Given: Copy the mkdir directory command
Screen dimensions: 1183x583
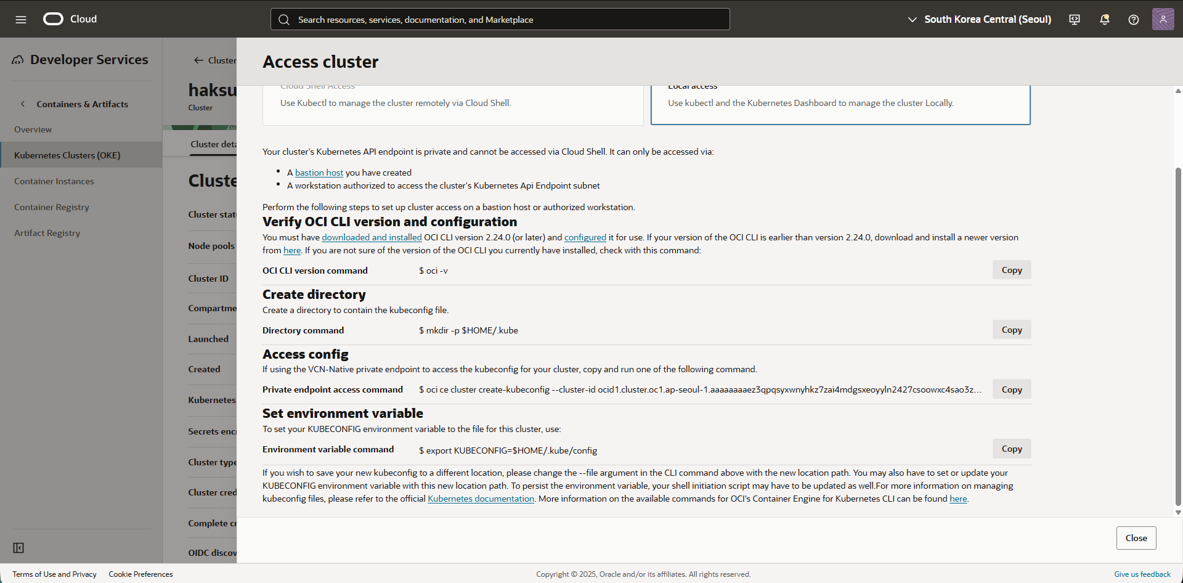Looking at the screenshot, I should coord(1011,330).
